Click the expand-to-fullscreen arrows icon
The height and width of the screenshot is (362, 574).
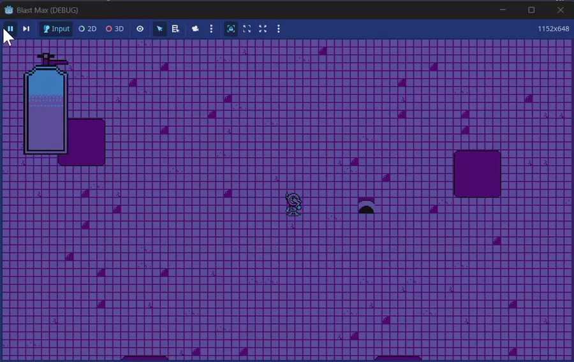coord(263,29)
